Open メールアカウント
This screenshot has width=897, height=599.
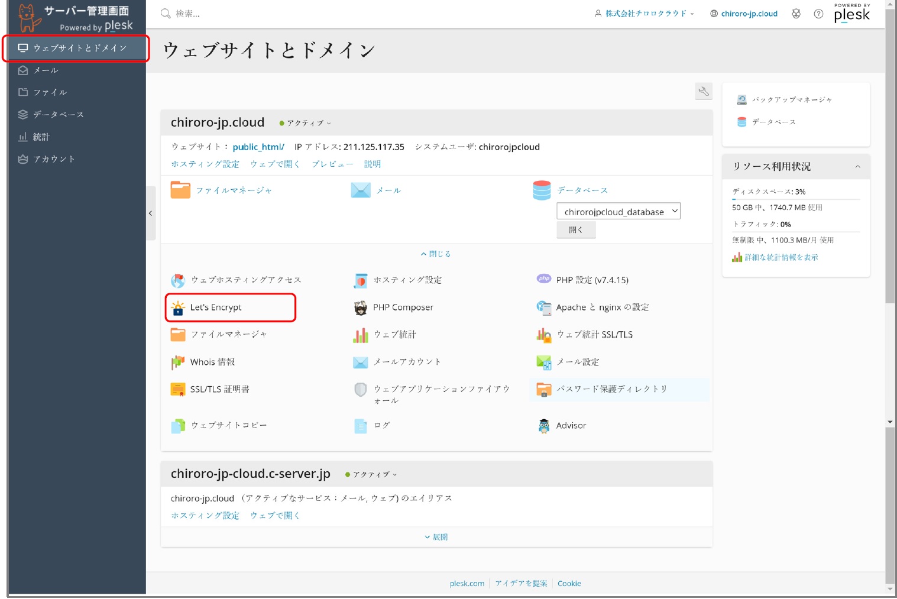click(397, 362)
